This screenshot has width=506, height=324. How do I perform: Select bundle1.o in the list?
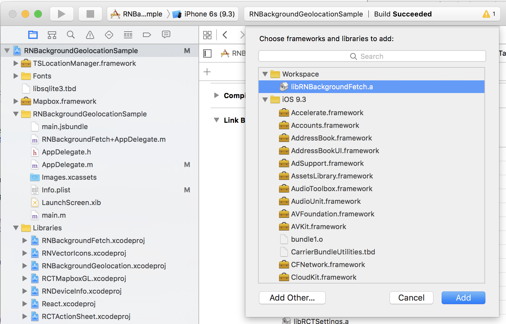[x=372, y=239]
